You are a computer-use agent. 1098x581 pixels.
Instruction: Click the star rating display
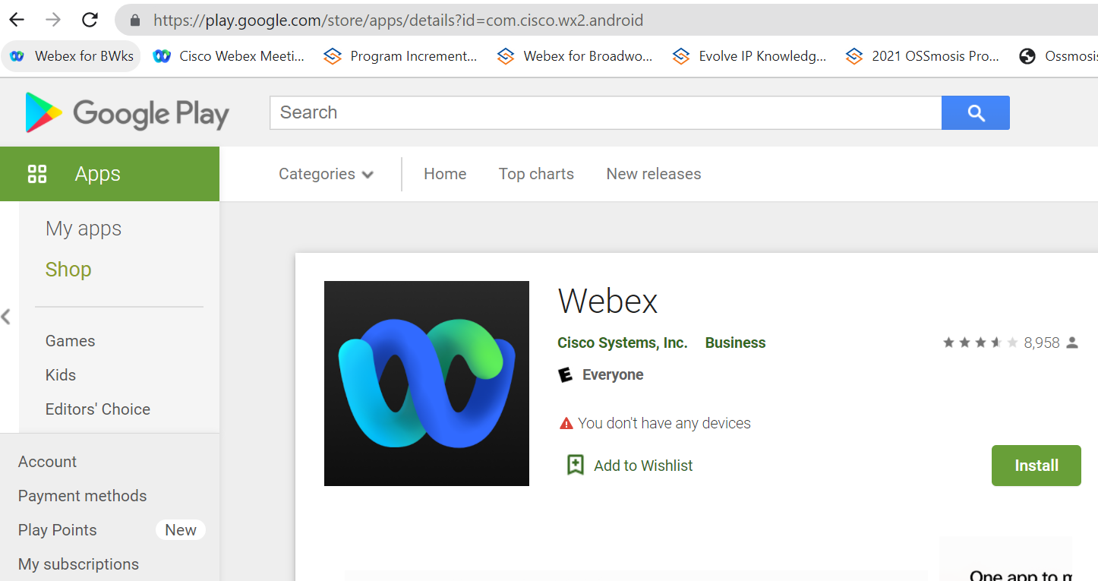pos(980,343)
